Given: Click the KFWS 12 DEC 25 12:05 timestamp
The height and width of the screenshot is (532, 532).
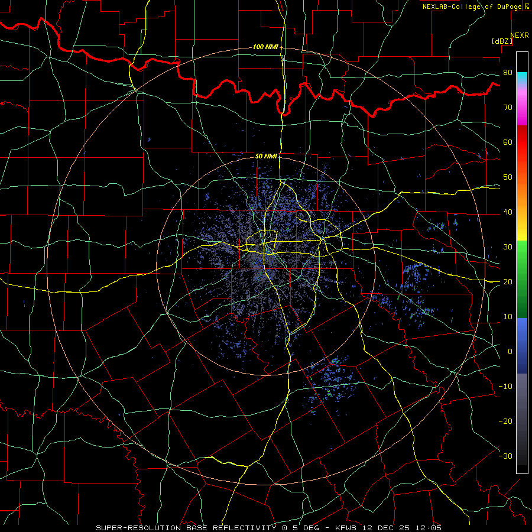Looking at the screenshot, I should [388, 528].
